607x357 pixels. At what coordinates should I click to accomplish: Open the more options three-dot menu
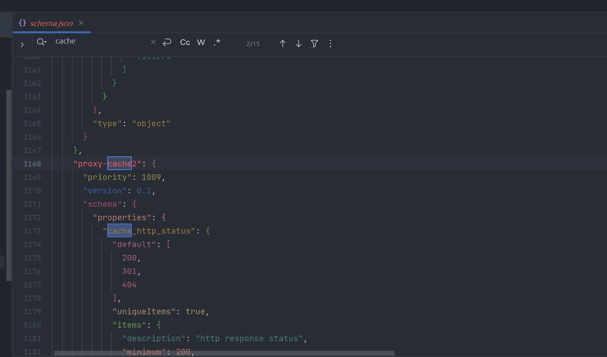tap(330, 44)
